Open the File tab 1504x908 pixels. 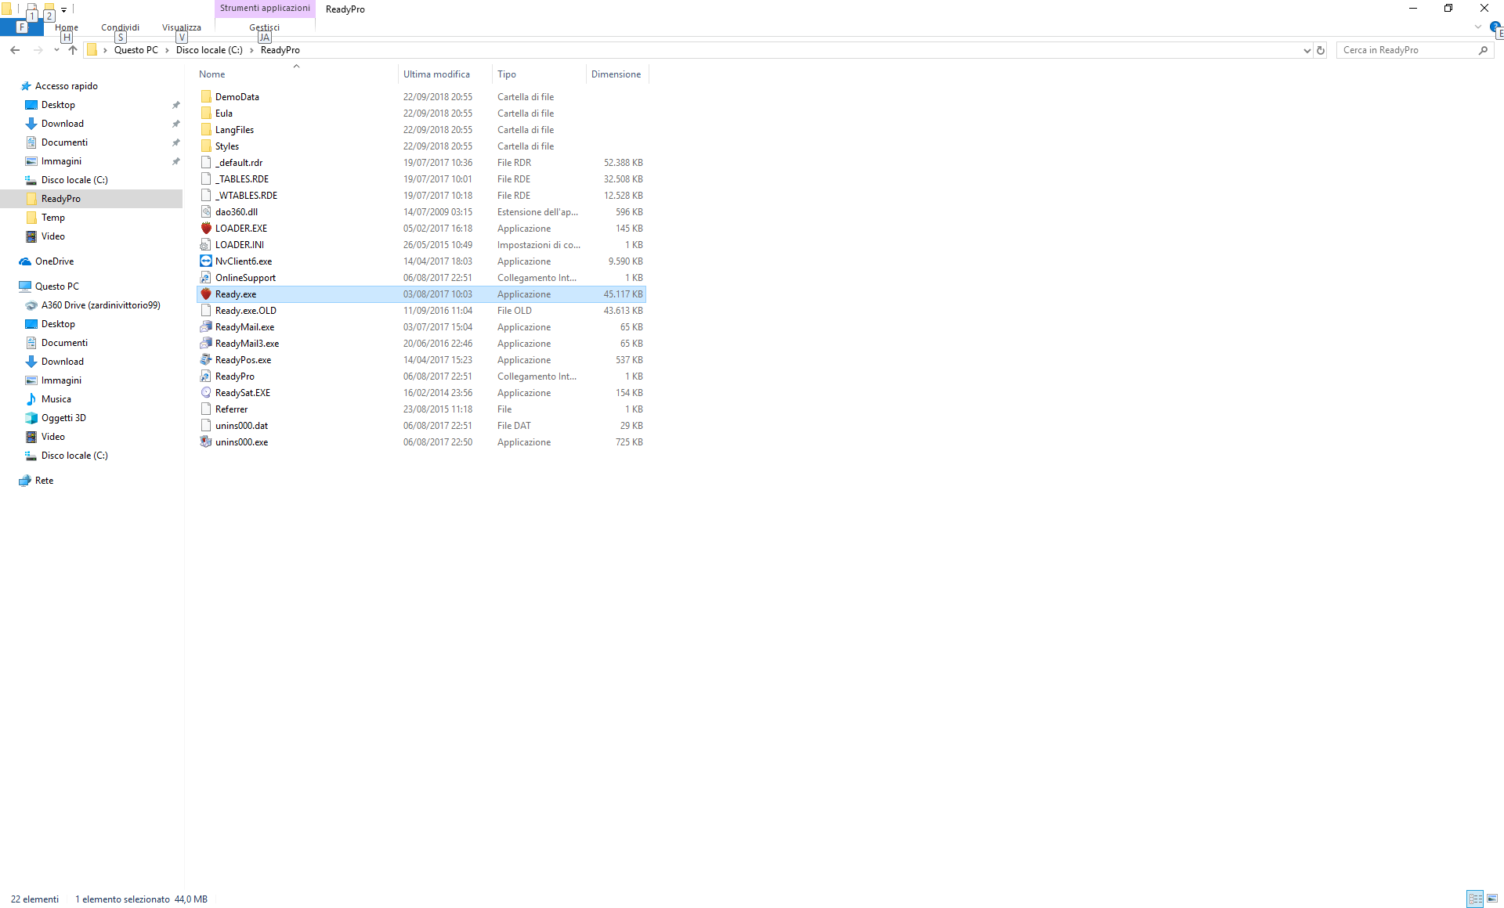[x=21, y=27]
